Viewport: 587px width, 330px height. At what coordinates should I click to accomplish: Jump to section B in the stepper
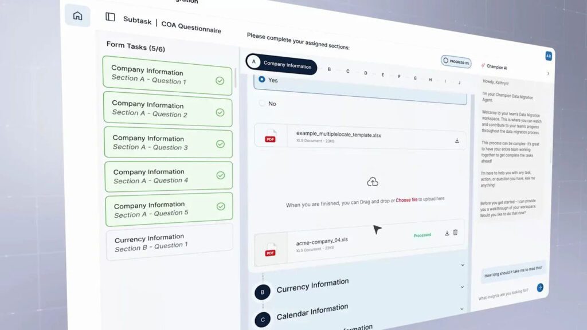tap(329, 70)
